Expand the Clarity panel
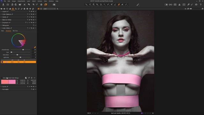Viewport: 204px width, 115px height. (1, 17)
